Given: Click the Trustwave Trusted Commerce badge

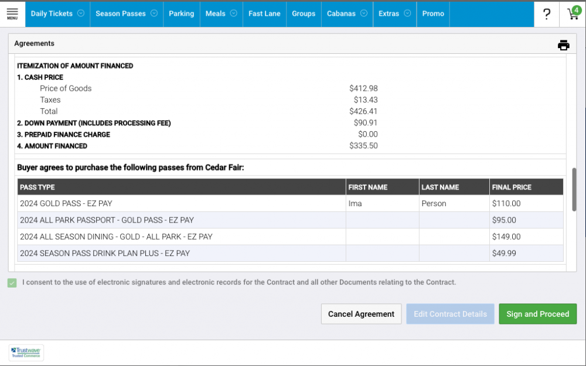Looking at the screenshot, I should point(26,353).
